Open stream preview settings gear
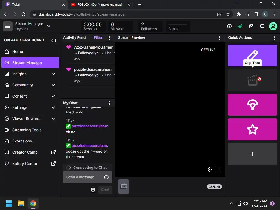The width and height of the screenshot is (280, 210). [210, 170]
